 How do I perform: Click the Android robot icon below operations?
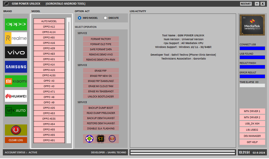pos(89,139)
